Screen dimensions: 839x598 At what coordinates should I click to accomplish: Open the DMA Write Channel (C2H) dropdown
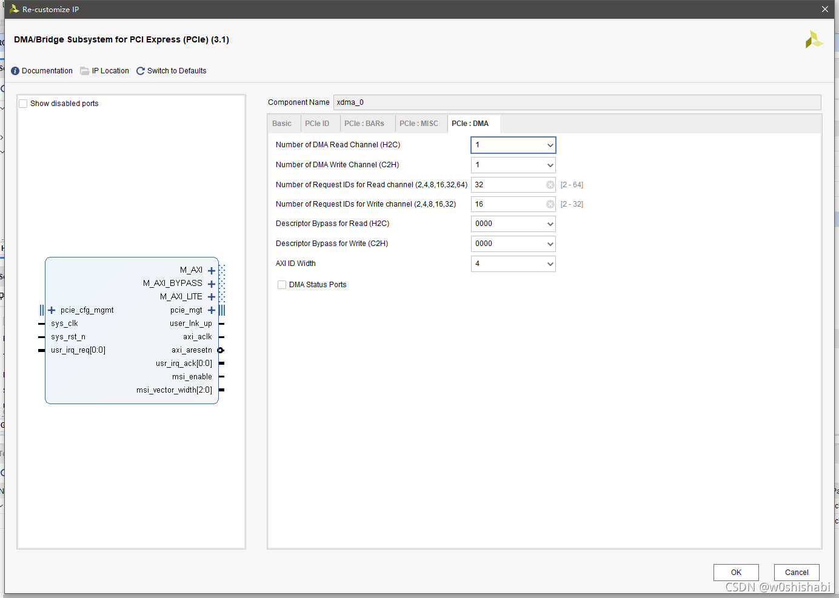click(513, 165)
